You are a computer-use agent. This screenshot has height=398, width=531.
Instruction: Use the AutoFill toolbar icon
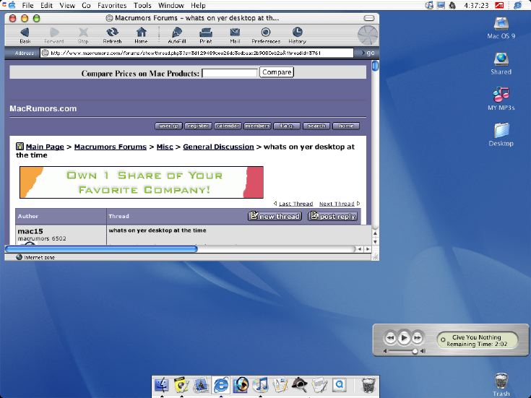tap(177, 33)
